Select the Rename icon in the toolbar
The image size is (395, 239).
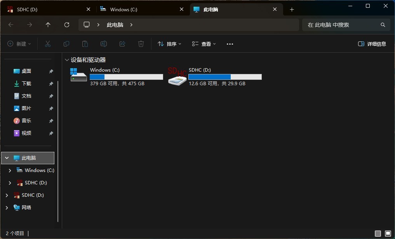pos(103,44)
